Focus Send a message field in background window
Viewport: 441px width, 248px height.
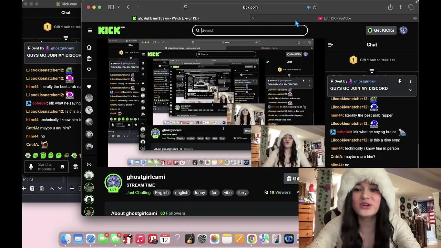[47, 167]
